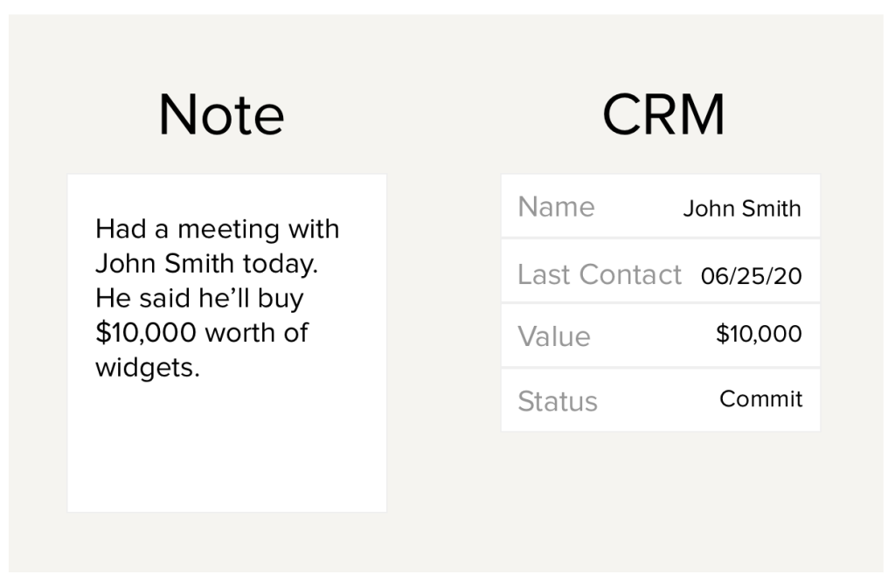Click the word "Had" starting the note

[114, 229]
